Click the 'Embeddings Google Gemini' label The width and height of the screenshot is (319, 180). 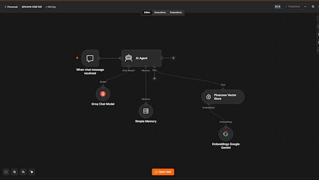click(x=226, y=146)
